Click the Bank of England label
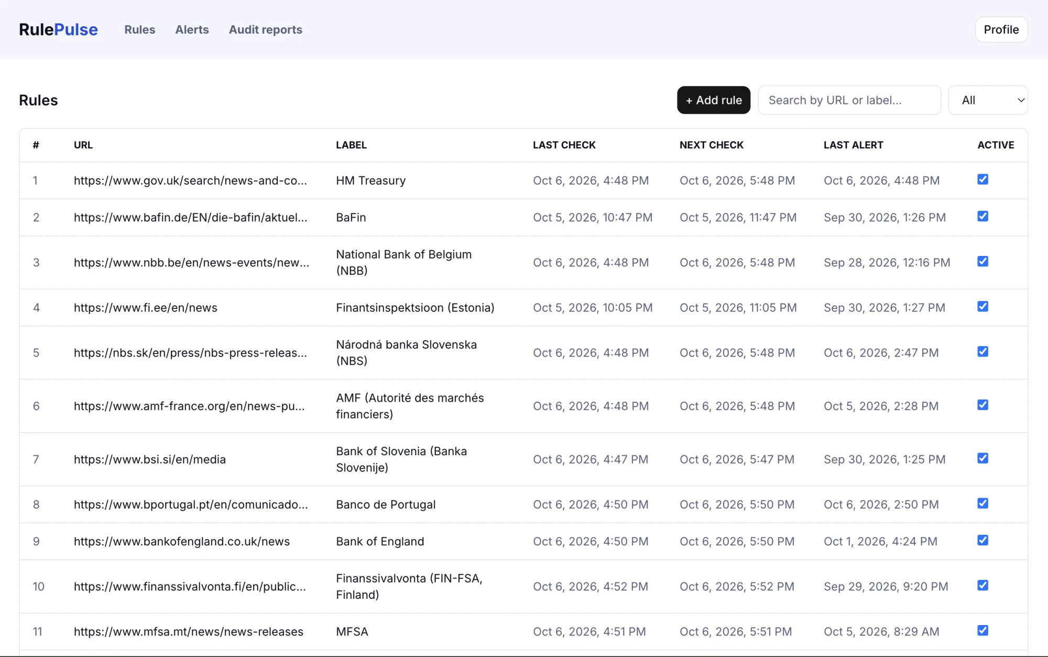The image size is (1048, 657). tap(380, 541)
